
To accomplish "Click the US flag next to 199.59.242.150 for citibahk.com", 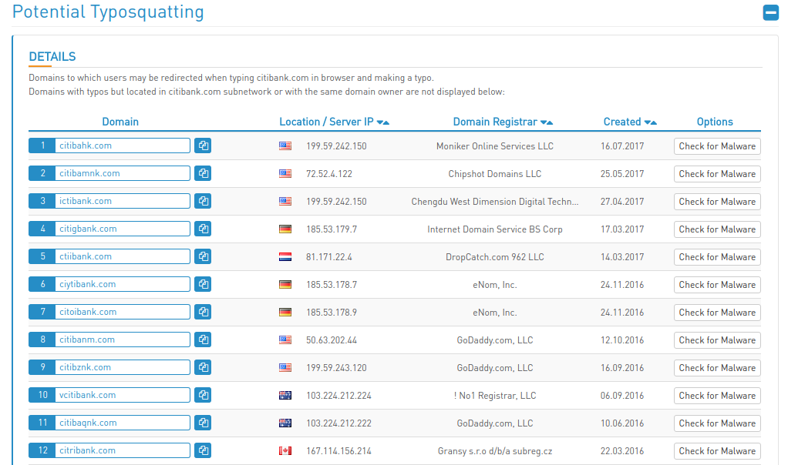I will coord(285,146).
